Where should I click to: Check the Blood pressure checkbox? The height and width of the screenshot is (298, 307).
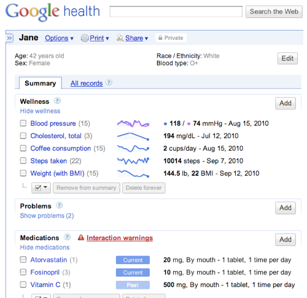click(x=23, y=124)
